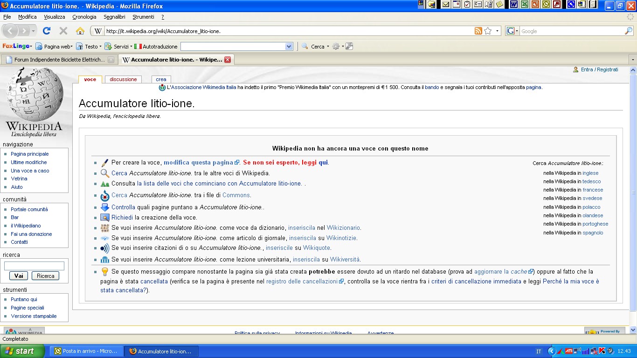Open the Google search engine selector dropdown
The height and width of the screenshot is (358, 637).
pyautogui.click(x=512, y=31)
